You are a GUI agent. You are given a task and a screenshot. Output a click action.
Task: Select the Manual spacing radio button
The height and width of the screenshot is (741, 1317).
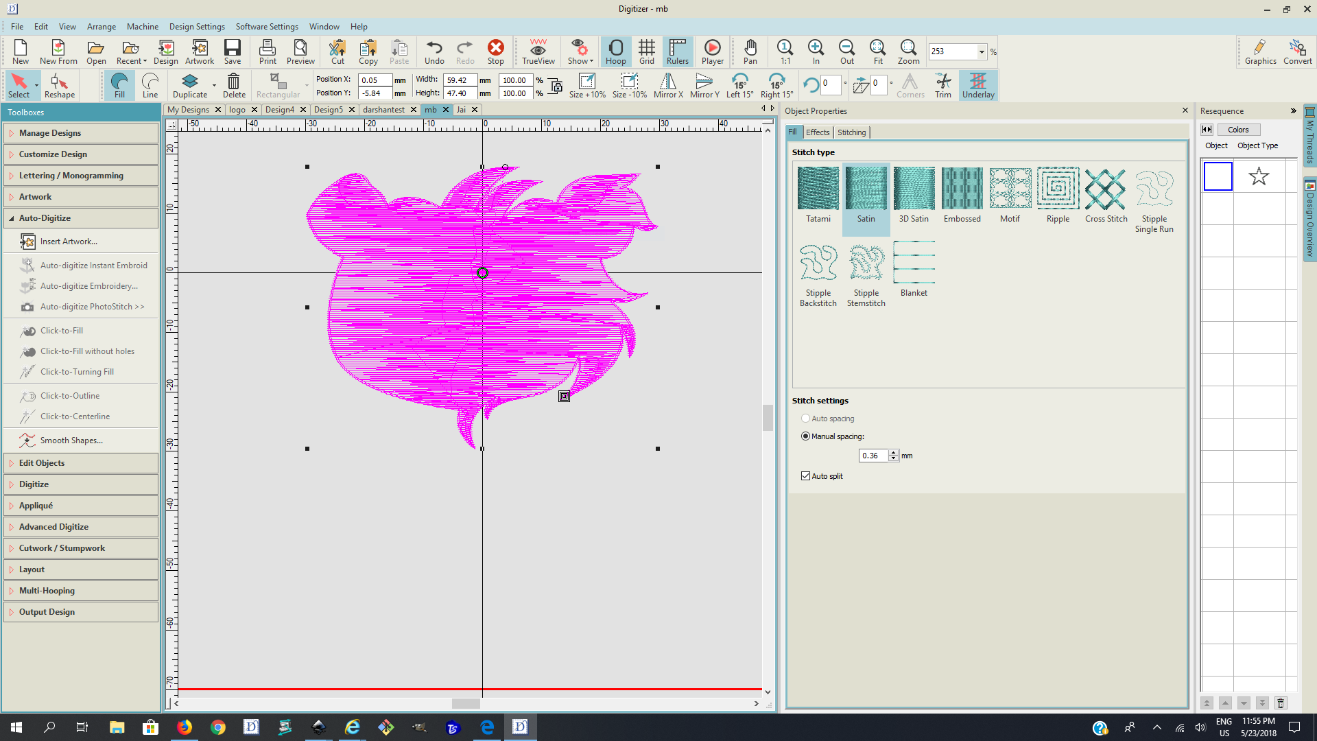806,436
